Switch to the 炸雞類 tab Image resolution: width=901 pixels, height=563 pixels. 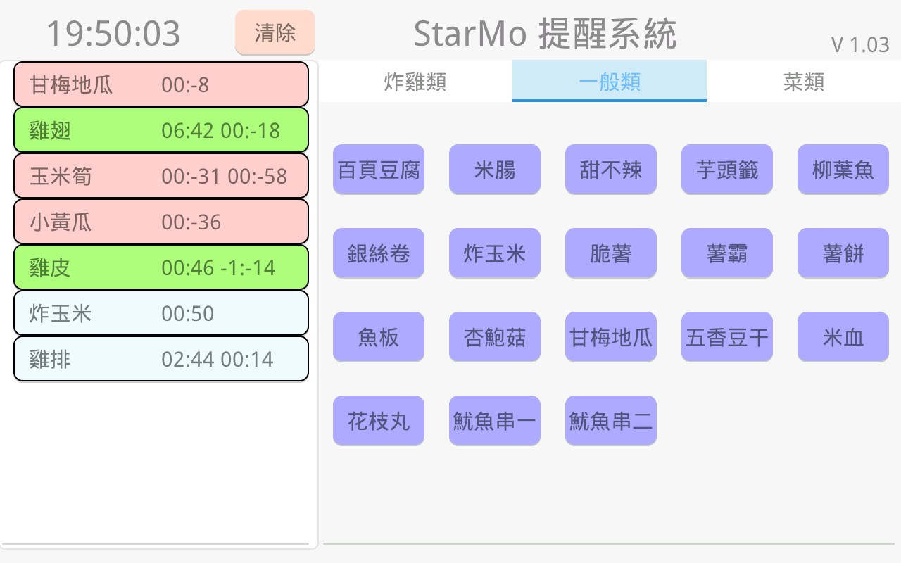[x=415, y=82]
